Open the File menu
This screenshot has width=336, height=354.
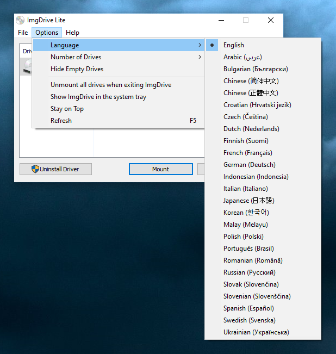(23, 33)
